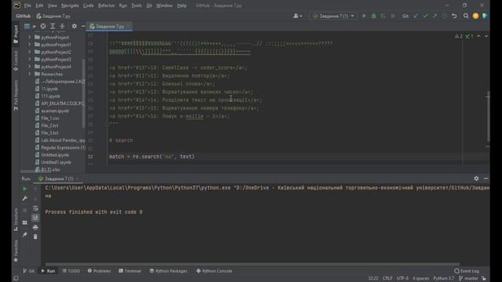Select File_1.csv in Project tree
This screenshot has width=502, height=282.
50,118
